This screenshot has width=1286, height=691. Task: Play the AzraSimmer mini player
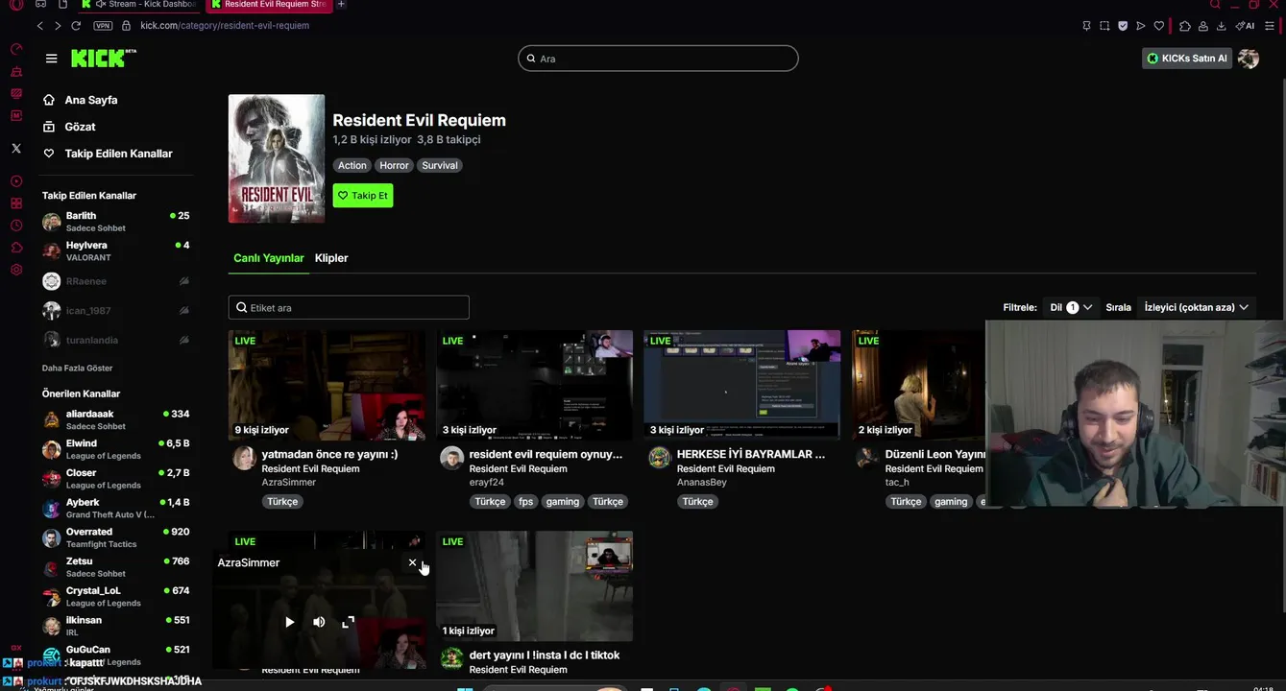(290, 622)
